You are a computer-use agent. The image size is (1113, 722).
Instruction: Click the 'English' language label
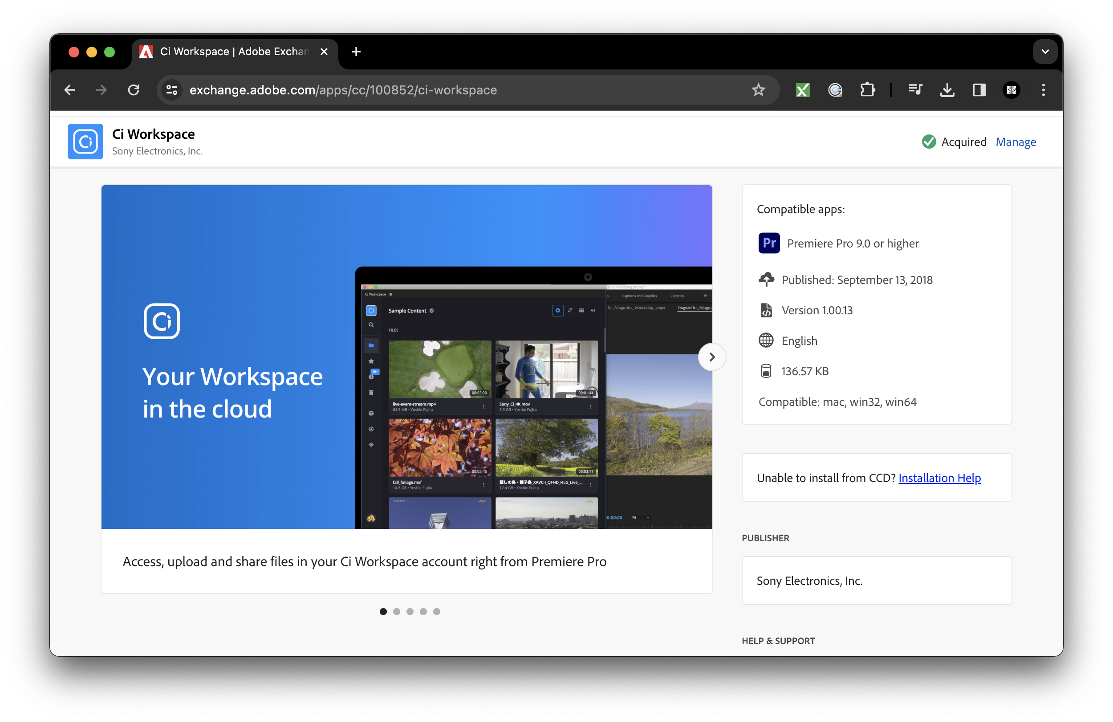tap(800, 341)
